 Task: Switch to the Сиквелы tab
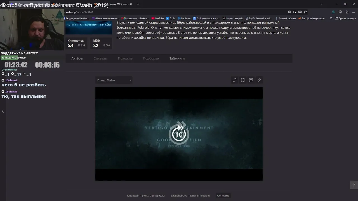[100, 58]
